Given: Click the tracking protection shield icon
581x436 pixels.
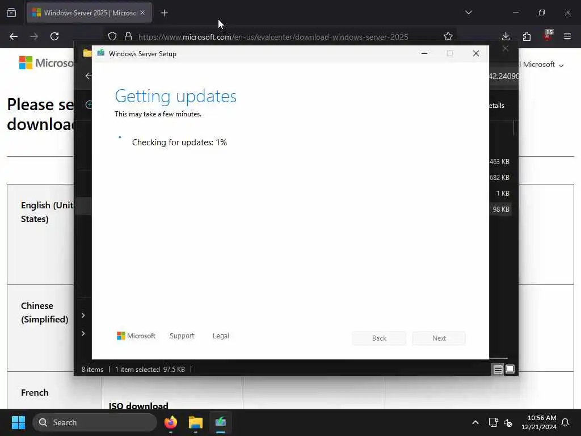Looking at the screenshot, I should [112, 36].
